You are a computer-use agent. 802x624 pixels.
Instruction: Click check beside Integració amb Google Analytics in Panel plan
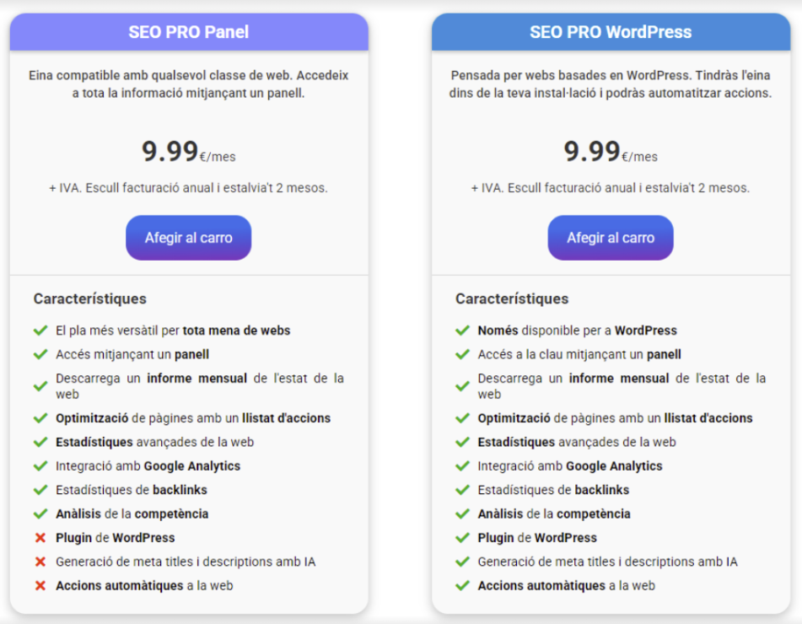(40, 466)
